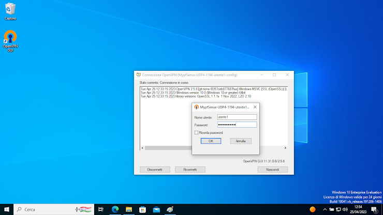Open Microsoft Store from the taskbar
Image resolution: width=383 pixels, height=215 pixels.
pyautogui.click(x=143, y=209)
